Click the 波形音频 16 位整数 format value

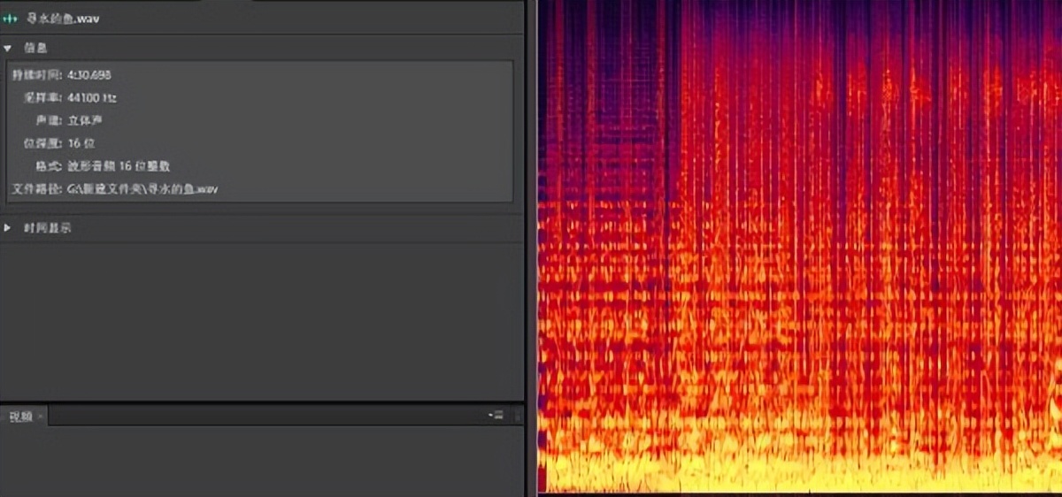coord(119,166)
